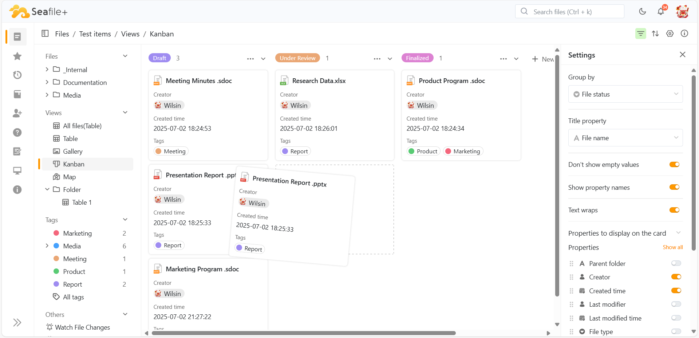
Task: Toggle Show property names switch
Action: pos(675,187)
